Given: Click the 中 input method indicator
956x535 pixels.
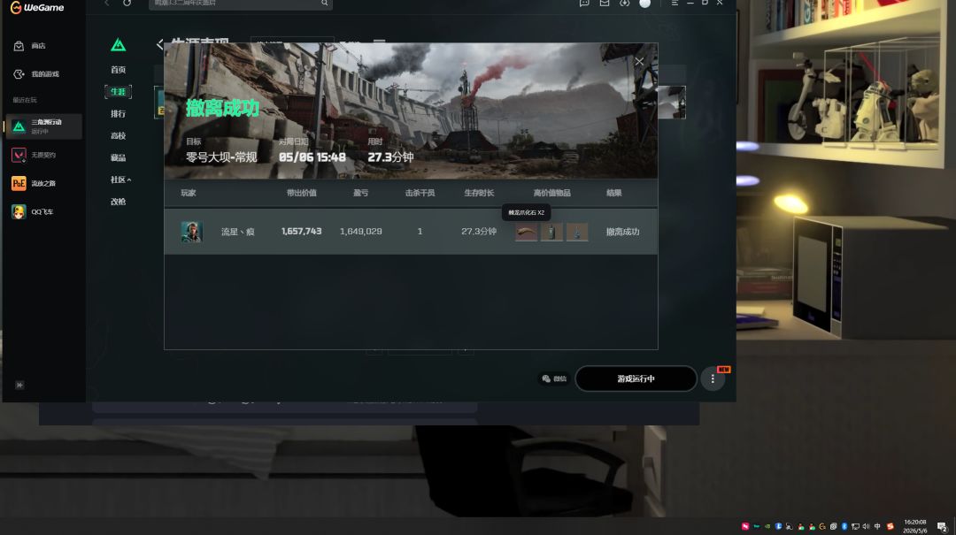Looking at the screenshot, I should click(x=877, y=526).
